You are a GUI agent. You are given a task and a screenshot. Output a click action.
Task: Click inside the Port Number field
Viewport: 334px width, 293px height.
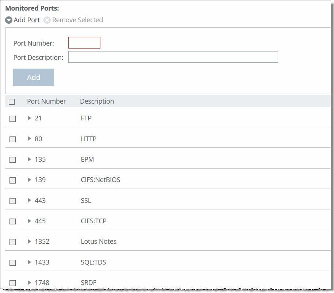tap(84, 43)
